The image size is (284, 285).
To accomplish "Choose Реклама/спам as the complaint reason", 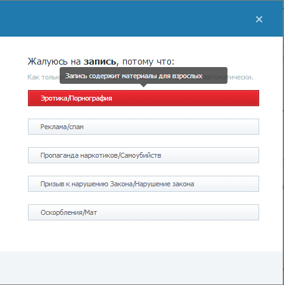I will pos(144,127).
